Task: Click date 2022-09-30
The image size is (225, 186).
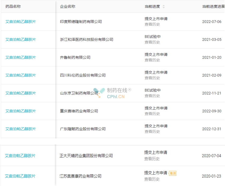Action: point(212,111)
